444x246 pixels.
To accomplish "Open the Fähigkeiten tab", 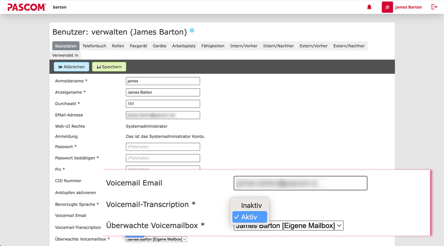I will 213,46.
